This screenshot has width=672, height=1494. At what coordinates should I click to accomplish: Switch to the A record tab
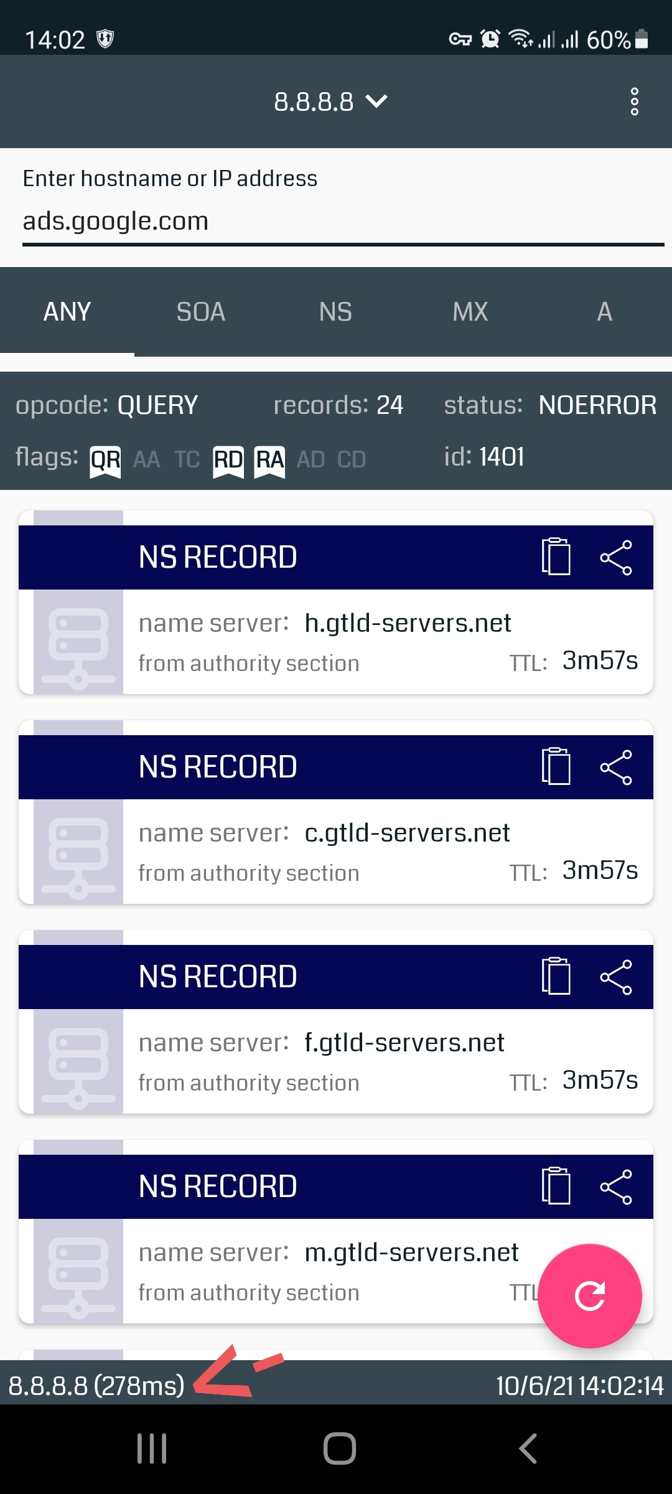click(x=605, y=311)
